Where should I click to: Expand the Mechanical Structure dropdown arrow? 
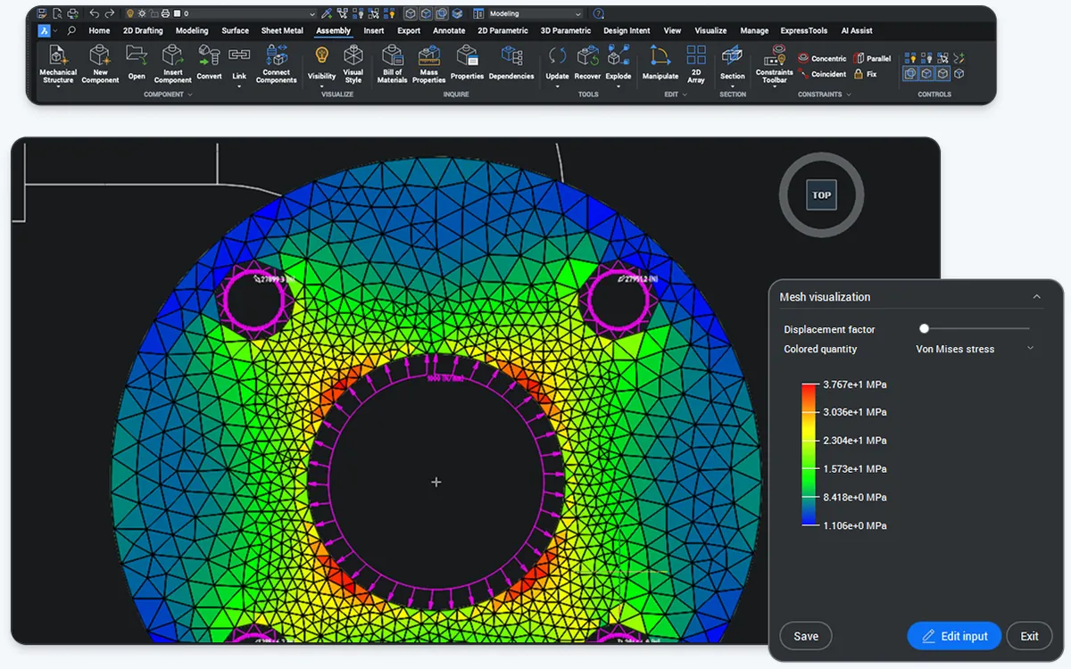click(58, 87)
